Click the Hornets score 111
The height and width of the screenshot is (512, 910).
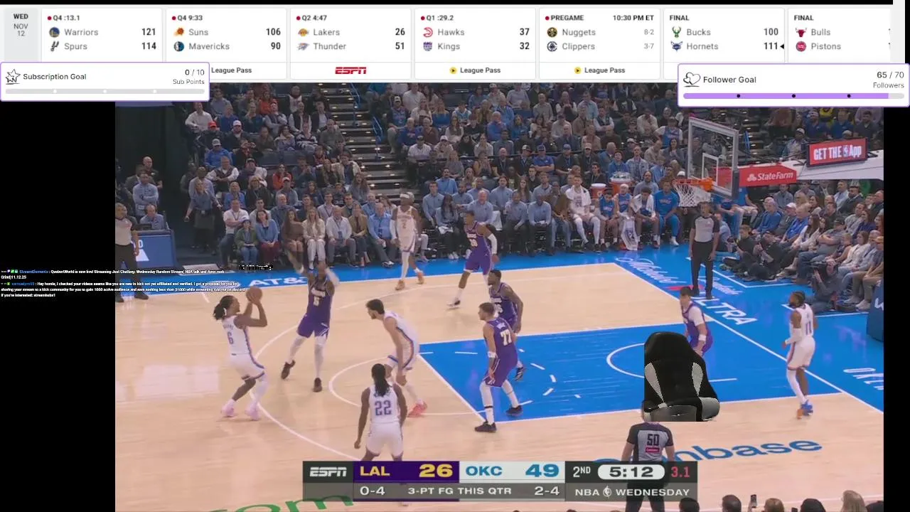pos(771,46)
